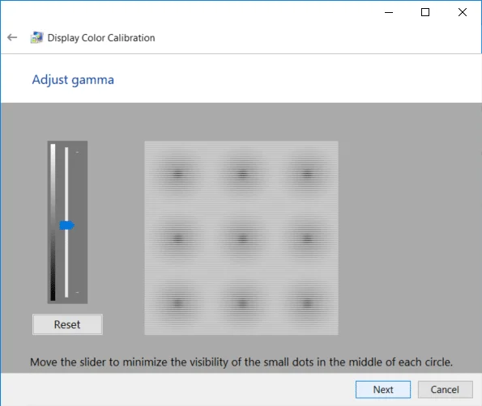
Task: Click the blue gamma slider thumb
Action: coord(66,226)
